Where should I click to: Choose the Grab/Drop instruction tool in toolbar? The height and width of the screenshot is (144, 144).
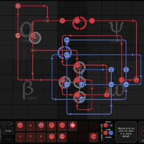tap(41, 126)
